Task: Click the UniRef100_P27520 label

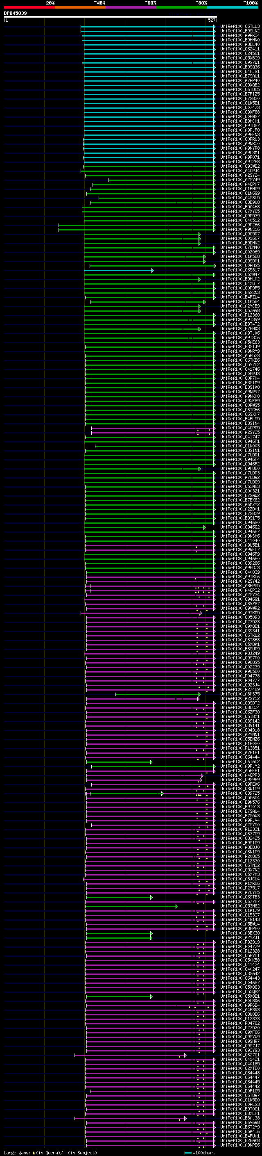Action: tap(240, 1028)
